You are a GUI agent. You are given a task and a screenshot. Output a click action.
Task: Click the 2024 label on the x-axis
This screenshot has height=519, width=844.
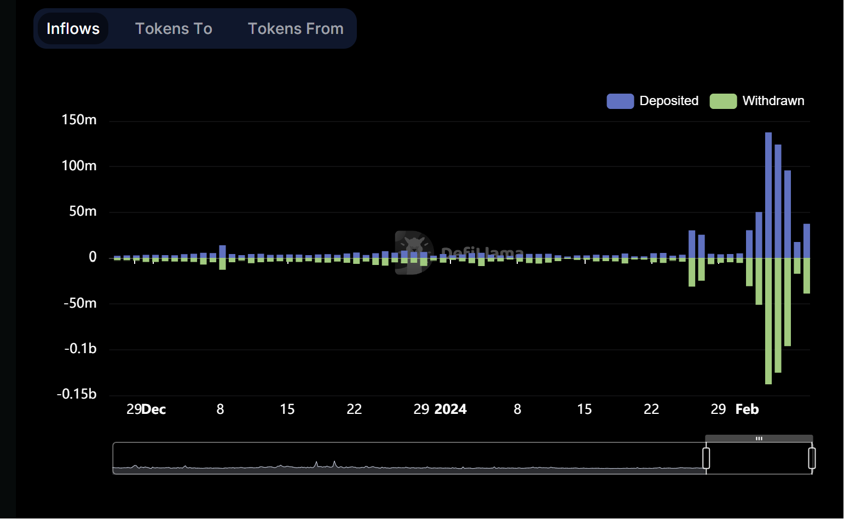coord(450,410)
